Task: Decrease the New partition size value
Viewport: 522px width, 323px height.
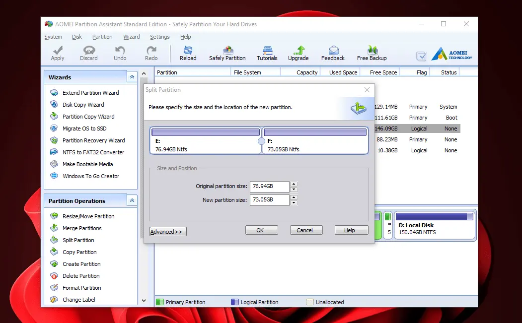Action: pyautogui.click(x=294, y=203)
